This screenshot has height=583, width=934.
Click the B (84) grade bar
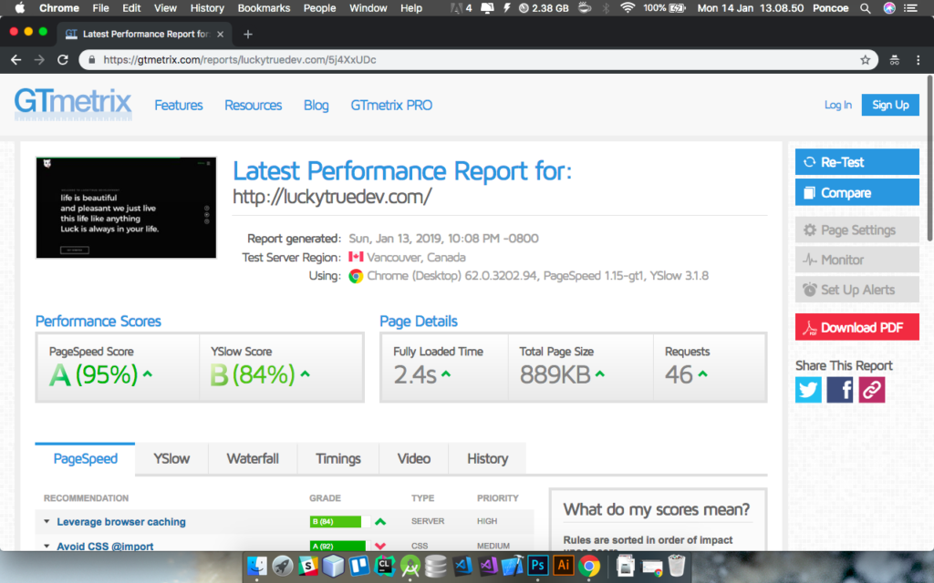(339, 522)
